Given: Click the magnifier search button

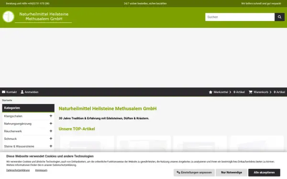Looking at the screenshot, I should (x=279, y=17).
